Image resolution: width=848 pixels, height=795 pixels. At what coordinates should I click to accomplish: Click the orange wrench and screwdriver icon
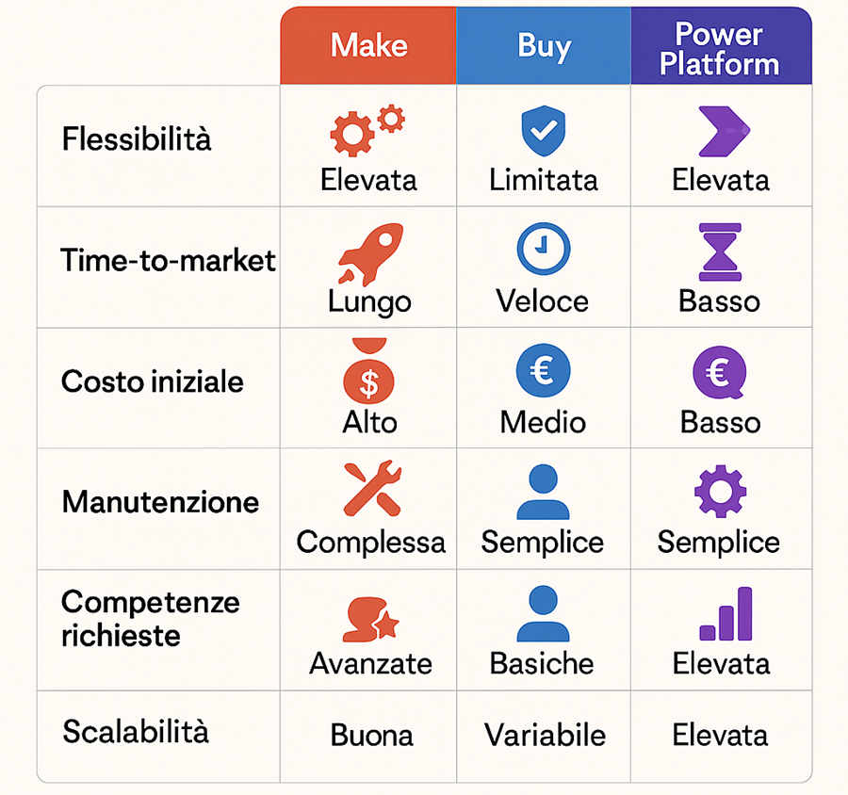click(371, 491)
